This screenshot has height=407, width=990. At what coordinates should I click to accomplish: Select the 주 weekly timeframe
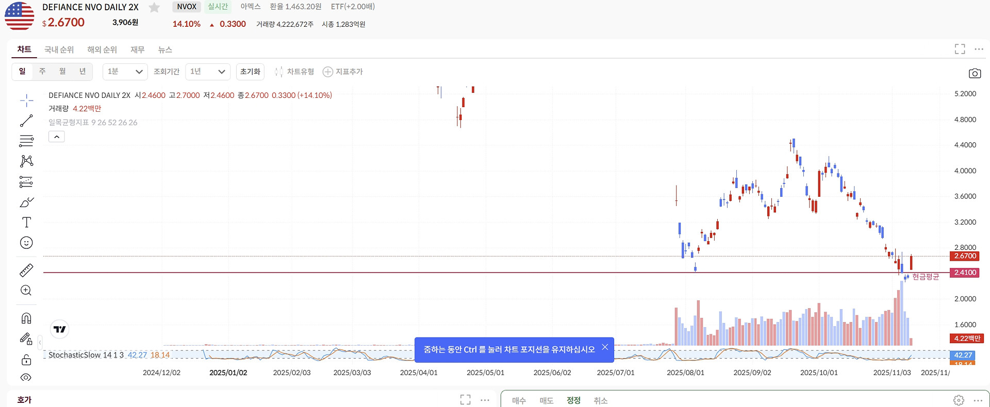point(42,72)
